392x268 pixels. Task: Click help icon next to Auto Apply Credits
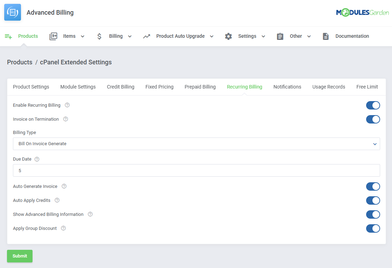(57, 200)
